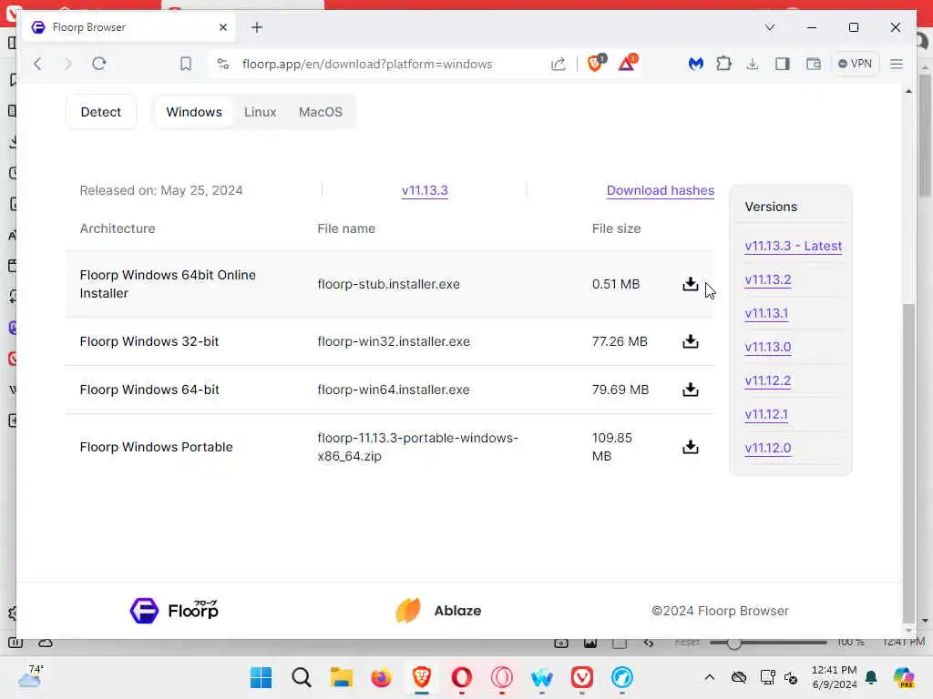Reload the current page
The height and width of the screenshot is (699, 933).
pos(99,64)
